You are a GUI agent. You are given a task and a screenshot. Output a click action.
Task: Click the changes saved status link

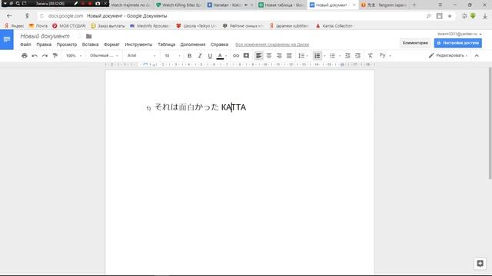272,44
